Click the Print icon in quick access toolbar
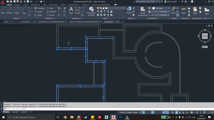The image size is (214, 120). click(x=28, y=1)
